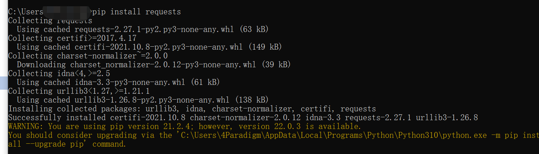Click the "(63 kB)" file size
Image resolution: width=539 pixels, height=154 pixels.
253,29
